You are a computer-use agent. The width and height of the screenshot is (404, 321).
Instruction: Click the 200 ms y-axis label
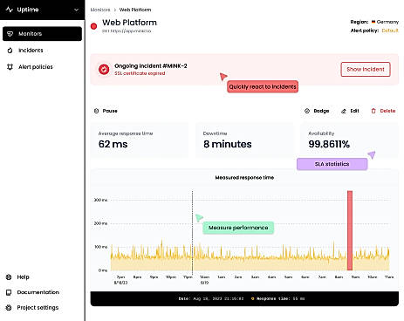(x=100, y=223)
